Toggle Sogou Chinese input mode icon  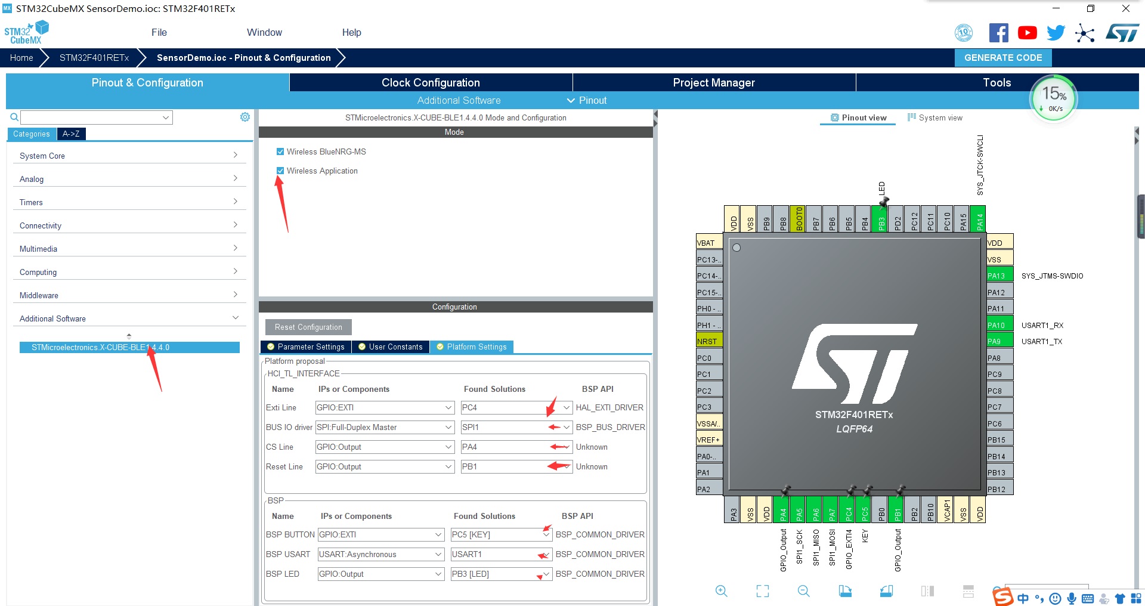(1023, 598)
